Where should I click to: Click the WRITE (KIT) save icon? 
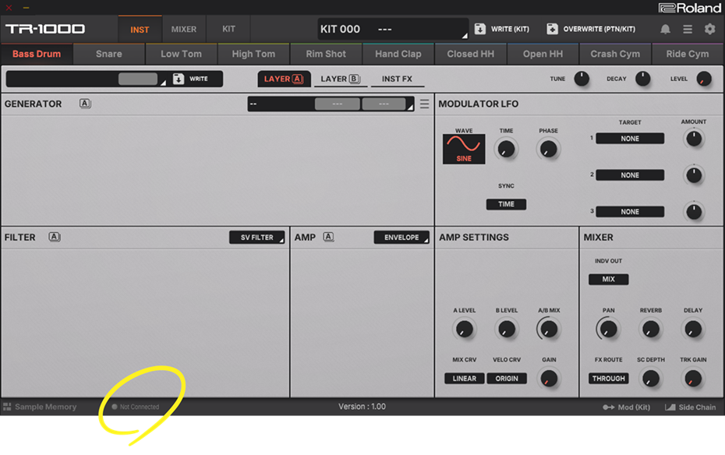pyautogui.click(x=480, y=29)
